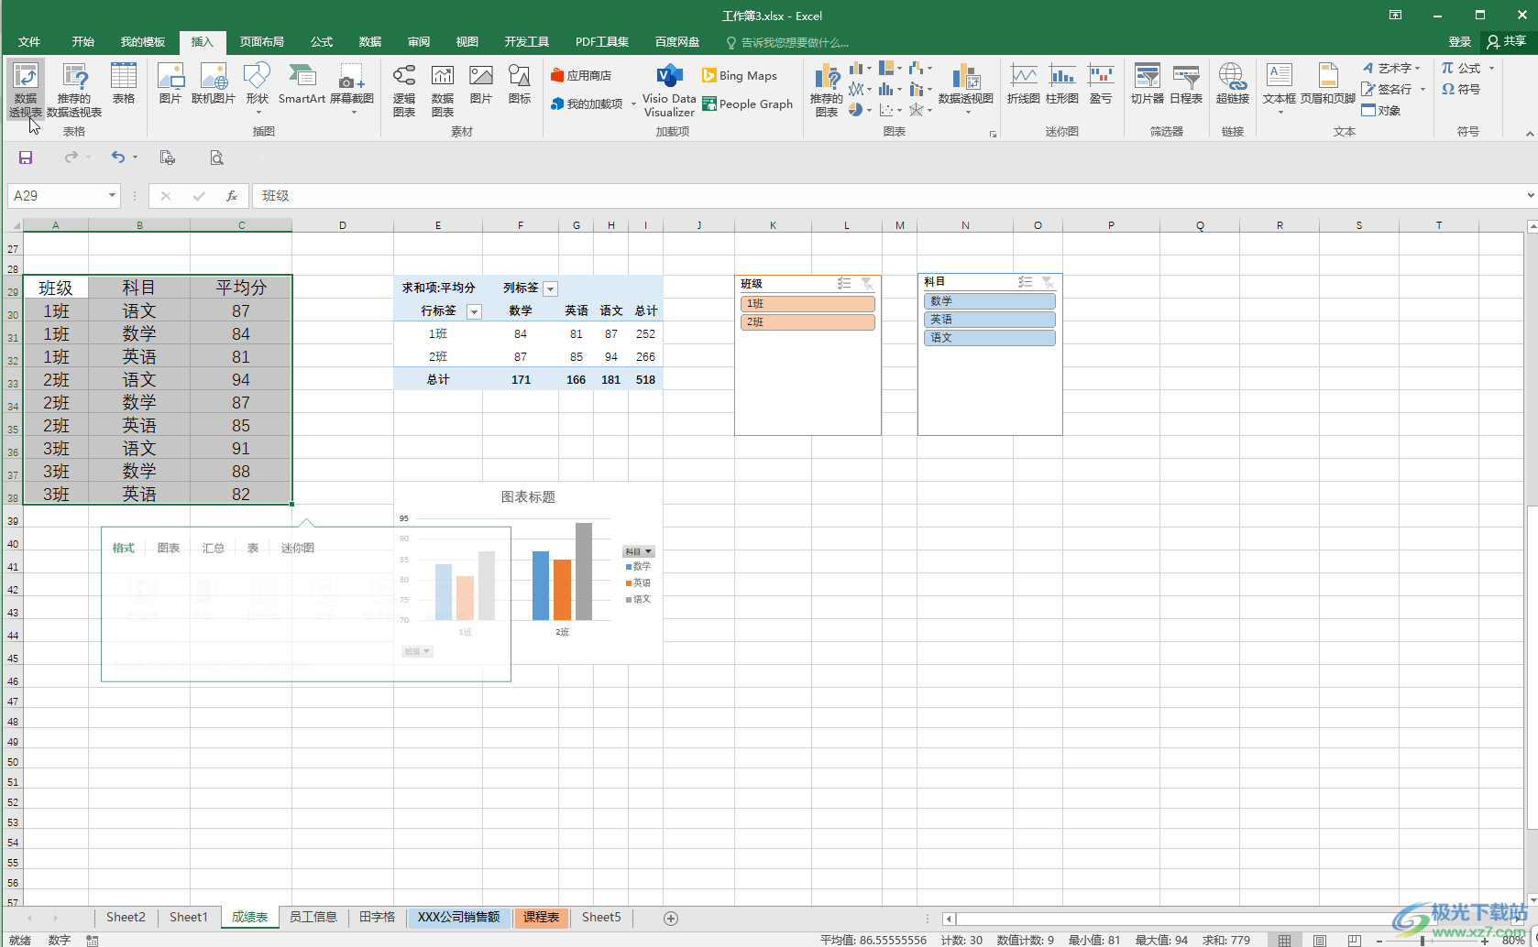
Task: Toggle multi-select on the 科目 slicer
Action: (x=1026, y=282)
